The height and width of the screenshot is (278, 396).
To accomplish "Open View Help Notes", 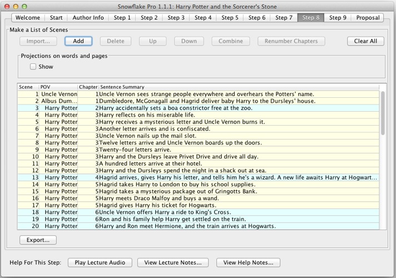I will [x=248, y=262].
